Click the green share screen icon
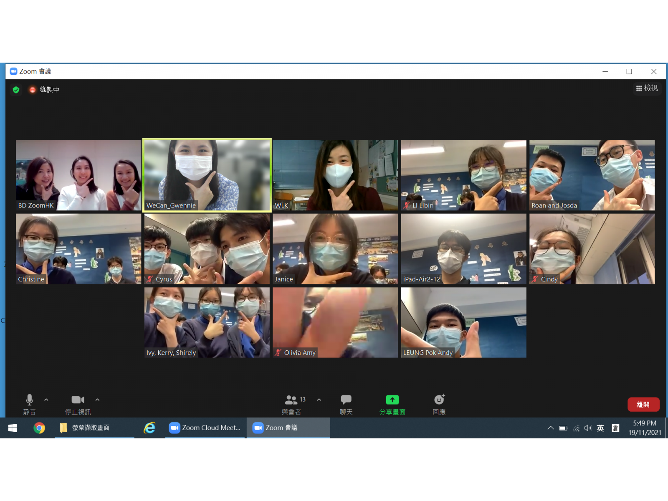This screenshot has width=668, height=501. (392, 400)
